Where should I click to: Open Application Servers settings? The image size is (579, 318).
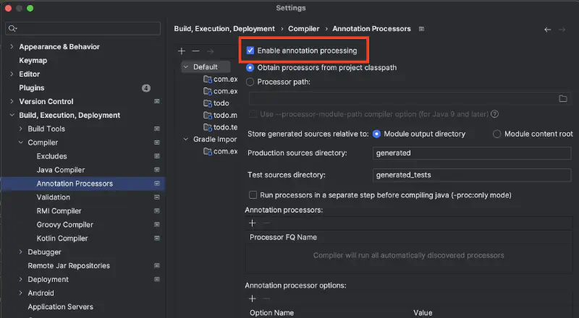click(61, 306)
